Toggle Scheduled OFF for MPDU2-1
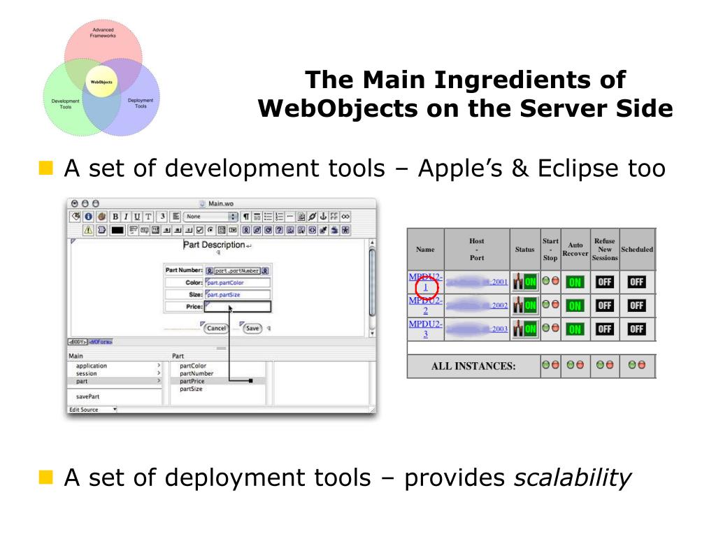Viewport: 716px width, 537px height. pyautogui.click(x=636, y=282)
